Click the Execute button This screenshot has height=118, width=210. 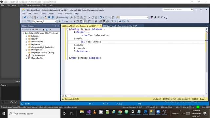64,21
